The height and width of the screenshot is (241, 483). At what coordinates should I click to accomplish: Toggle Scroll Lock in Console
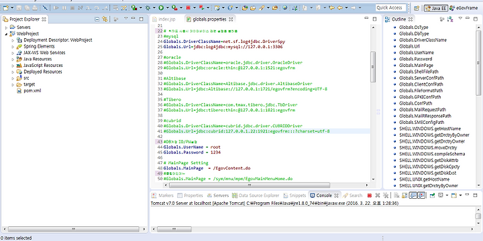click(x=405, y=195)
